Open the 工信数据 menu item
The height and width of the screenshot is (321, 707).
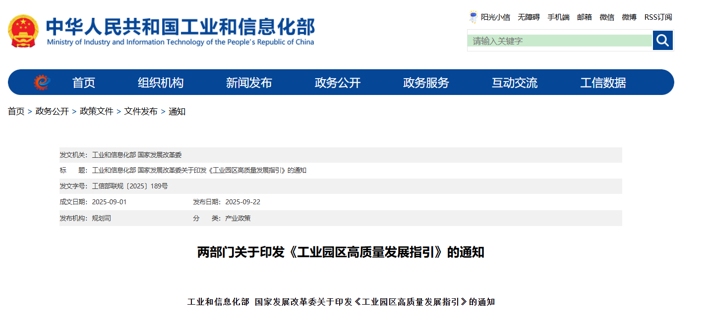coord(603,83)
